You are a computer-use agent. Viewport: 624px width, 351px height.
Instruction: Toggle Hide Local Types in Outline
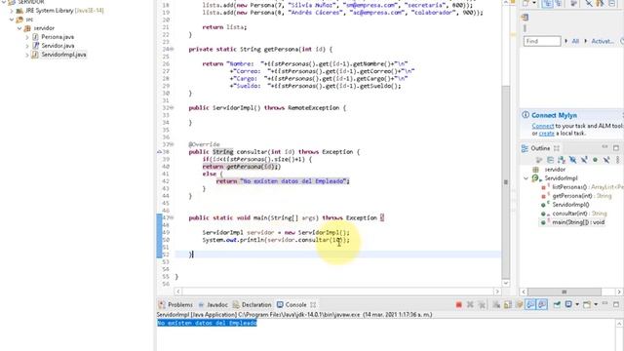[606, 160]
